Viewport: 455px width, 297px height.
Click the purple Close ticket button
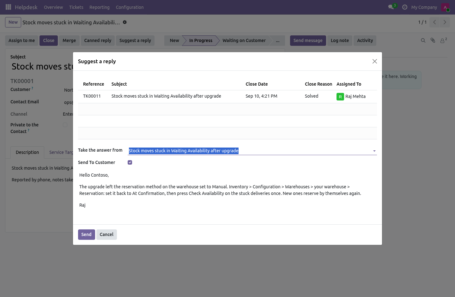tap(49, 40)
